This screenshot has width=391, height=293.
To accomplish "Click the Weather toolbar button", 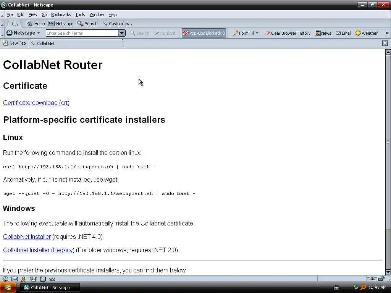I will coord(366,33).
